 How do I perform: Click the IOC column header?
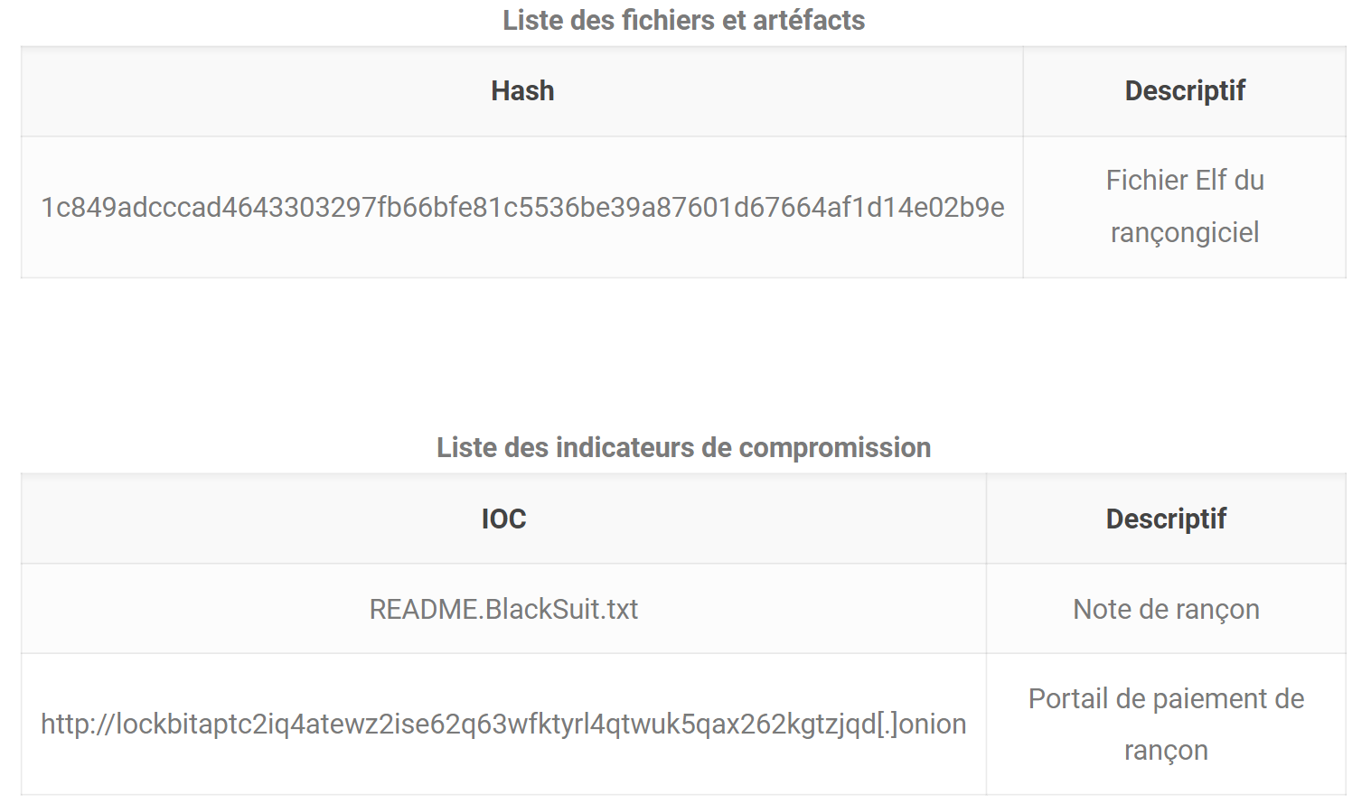(503, 519)
